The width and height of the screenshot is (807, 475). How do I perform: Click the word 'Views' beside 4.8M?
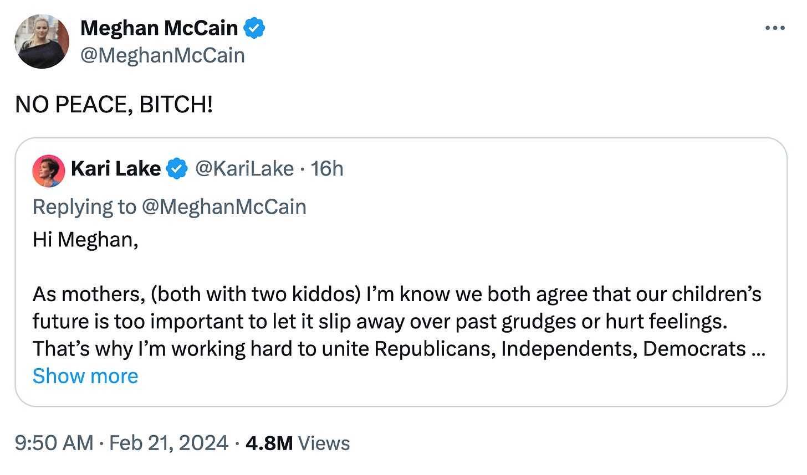324,443
